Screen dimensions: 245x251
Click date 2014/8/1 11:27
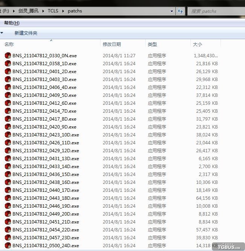point(119,55)
